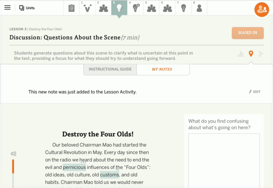Go to activity 7 lightbulb icon
Viewport: 273px width, 188px height.
pyautogui.click(x=183, y=8)
